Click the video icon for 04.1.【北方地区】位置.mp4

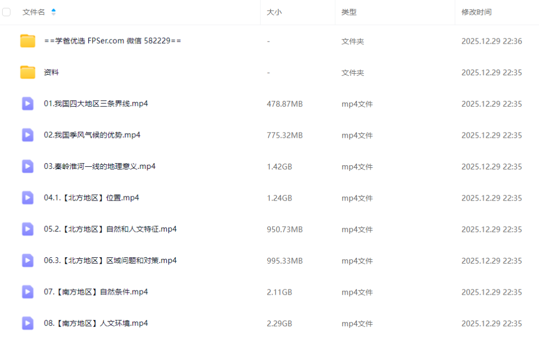click(x=27, y=198)
